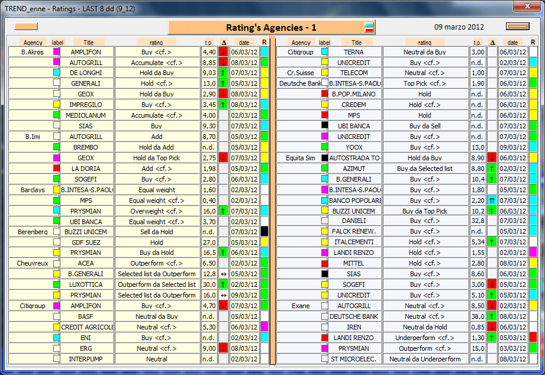Click the green up arrow in GENERALI row
Image resolution: width=545 pixels, height=375 pixels.
[x=224, y=83]
